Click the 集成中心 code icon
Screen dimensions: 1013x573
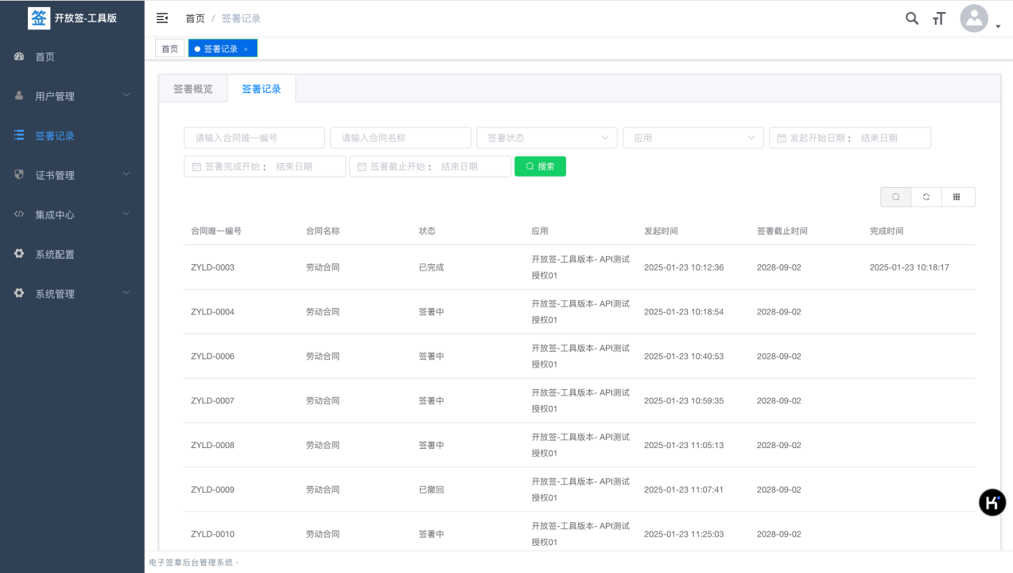19,214
